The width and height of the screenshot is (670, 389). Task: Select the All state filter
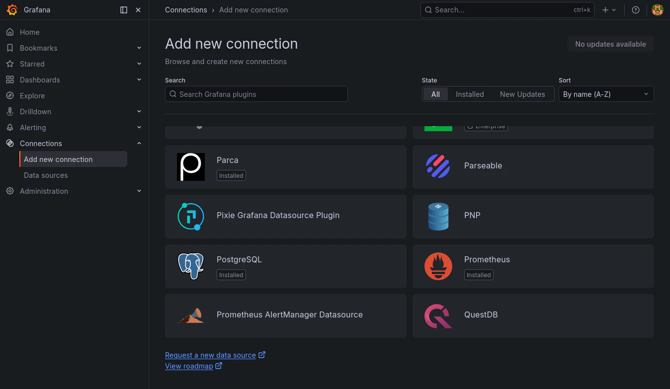tap(435, 94)
